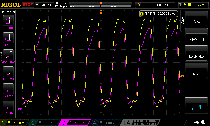Select the -Width measurement icon
This screenshot has width=210, height=126.
pos(8,106)
